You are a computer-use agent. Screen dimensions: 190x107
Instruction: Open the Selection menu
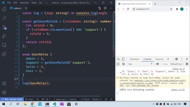coord(24,3)
